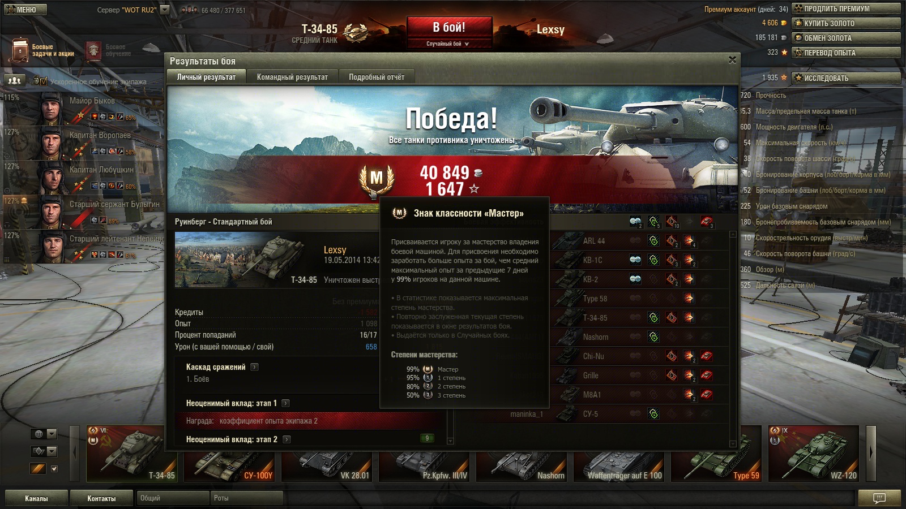Open the battle missions briefcase icon
Screen dimensions: 906x509
[20, 50]
